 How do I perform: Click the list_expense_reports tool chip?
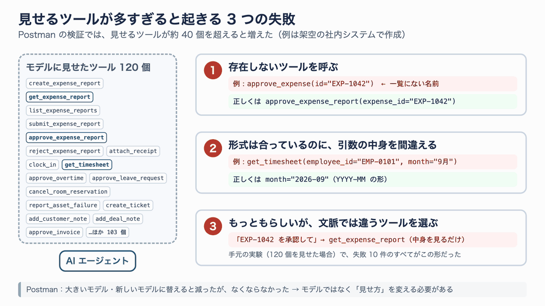63,110
